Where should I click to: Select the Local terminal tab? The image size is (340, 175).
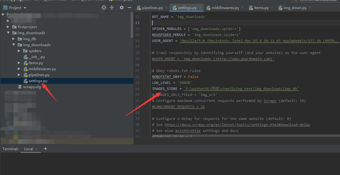(28, 149)
